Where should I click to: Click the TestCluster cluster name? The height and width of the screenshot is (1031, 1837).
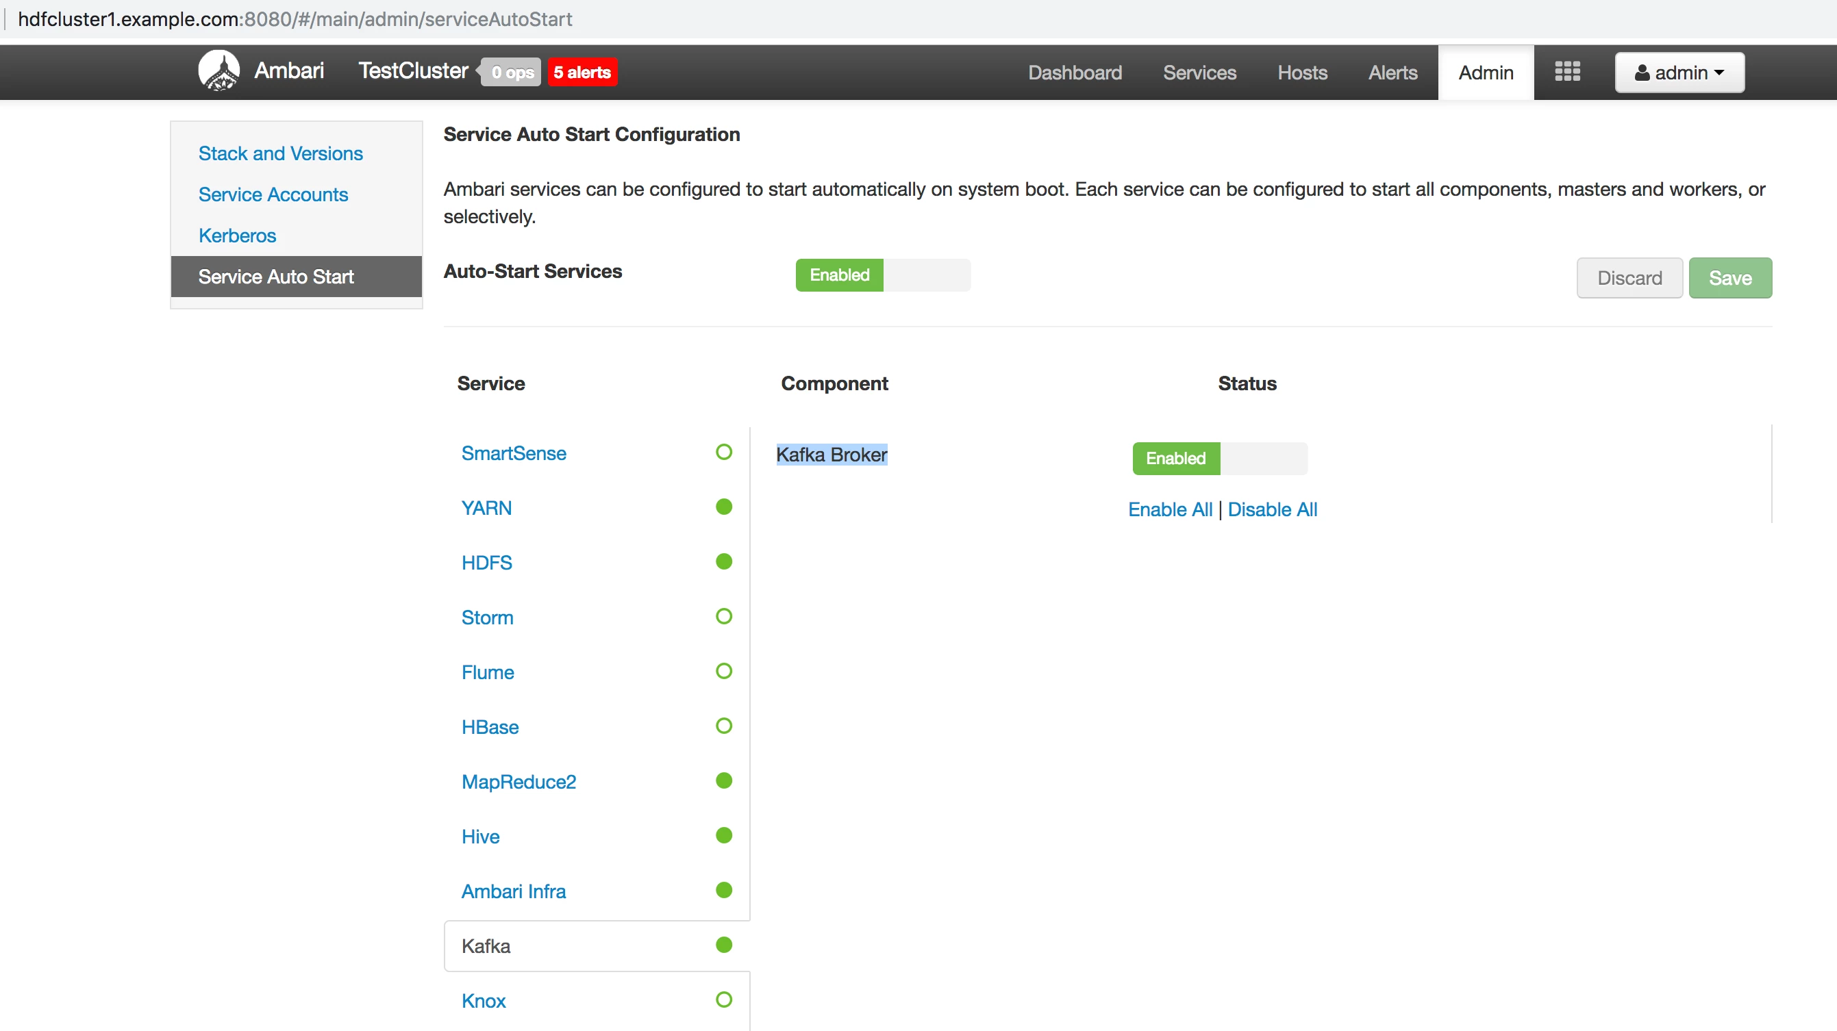point(413,71)
